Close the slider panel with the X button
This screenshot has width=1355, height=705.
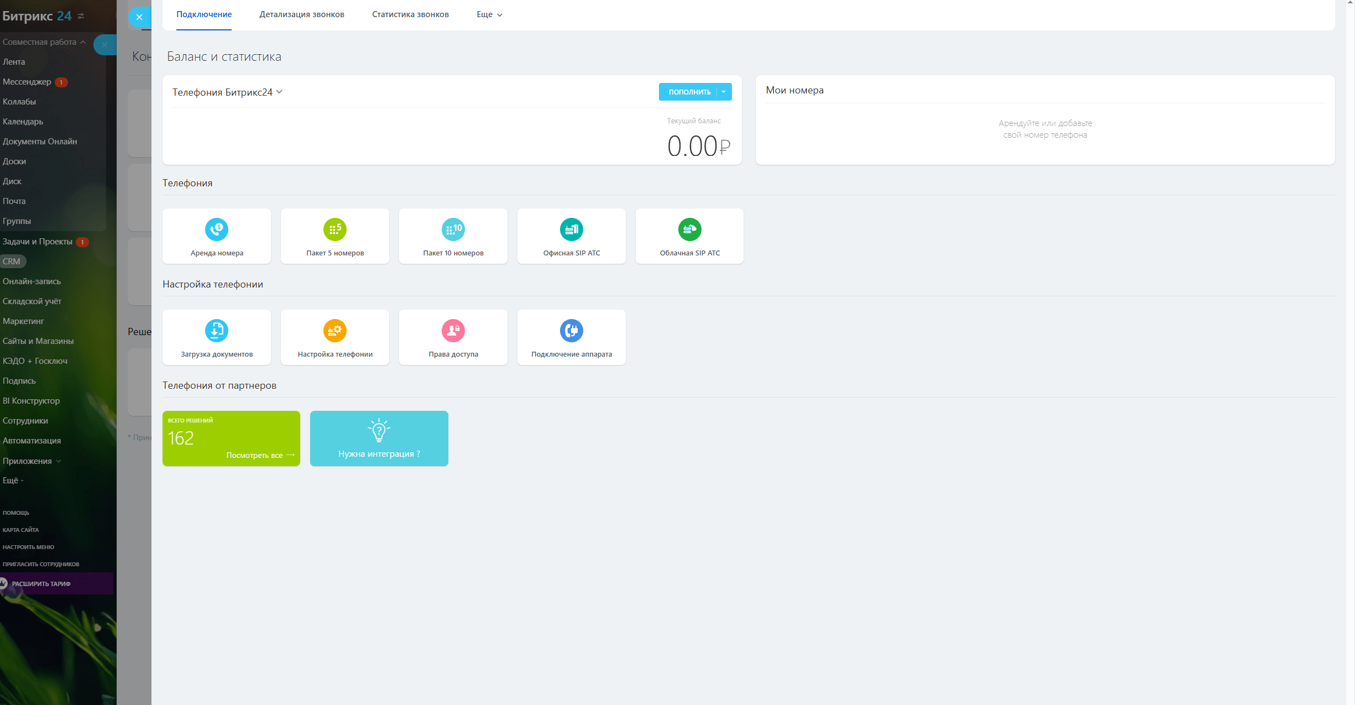(139, 17)
